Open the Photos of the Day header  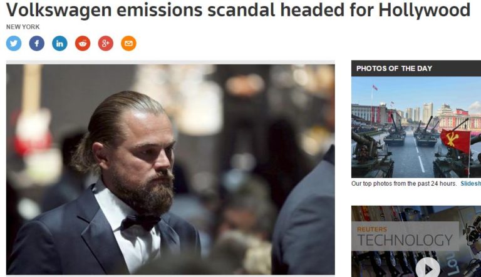coord(394,68)
